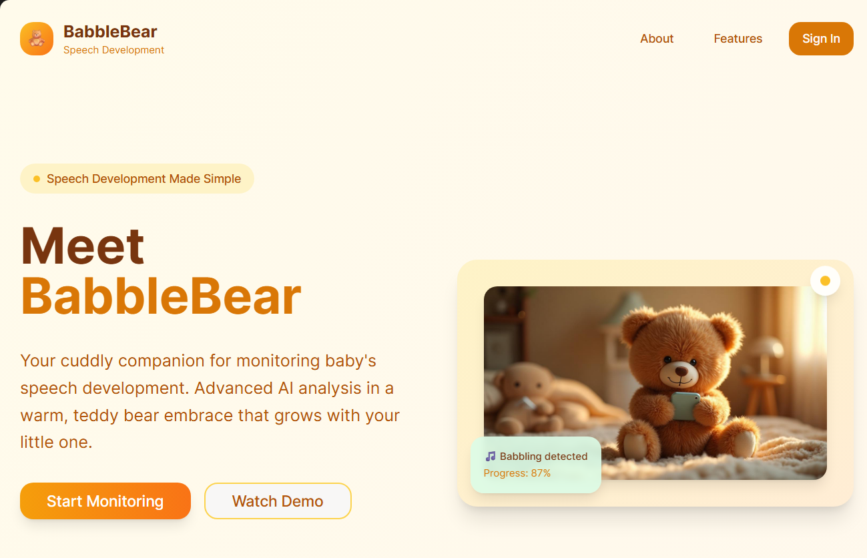
Task: Click the Sign In button
Action: tap(821, 39)
